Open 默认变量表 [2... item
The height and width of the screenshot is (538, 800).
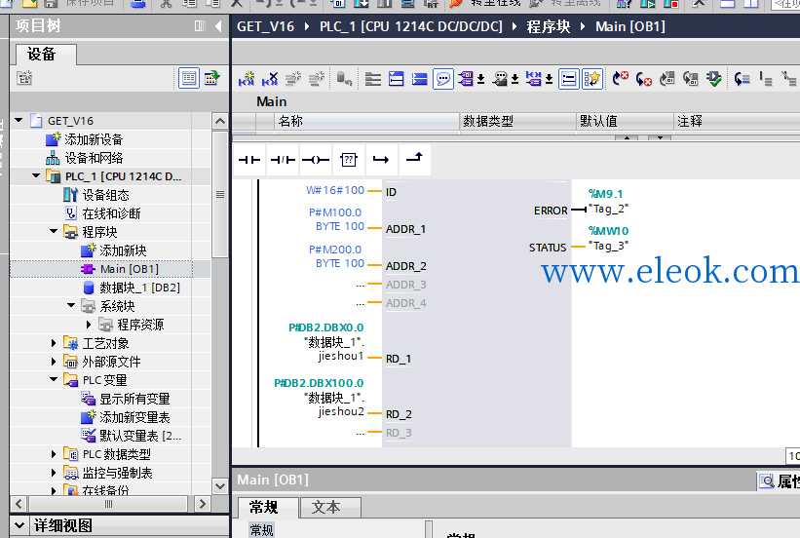point(140,436)
